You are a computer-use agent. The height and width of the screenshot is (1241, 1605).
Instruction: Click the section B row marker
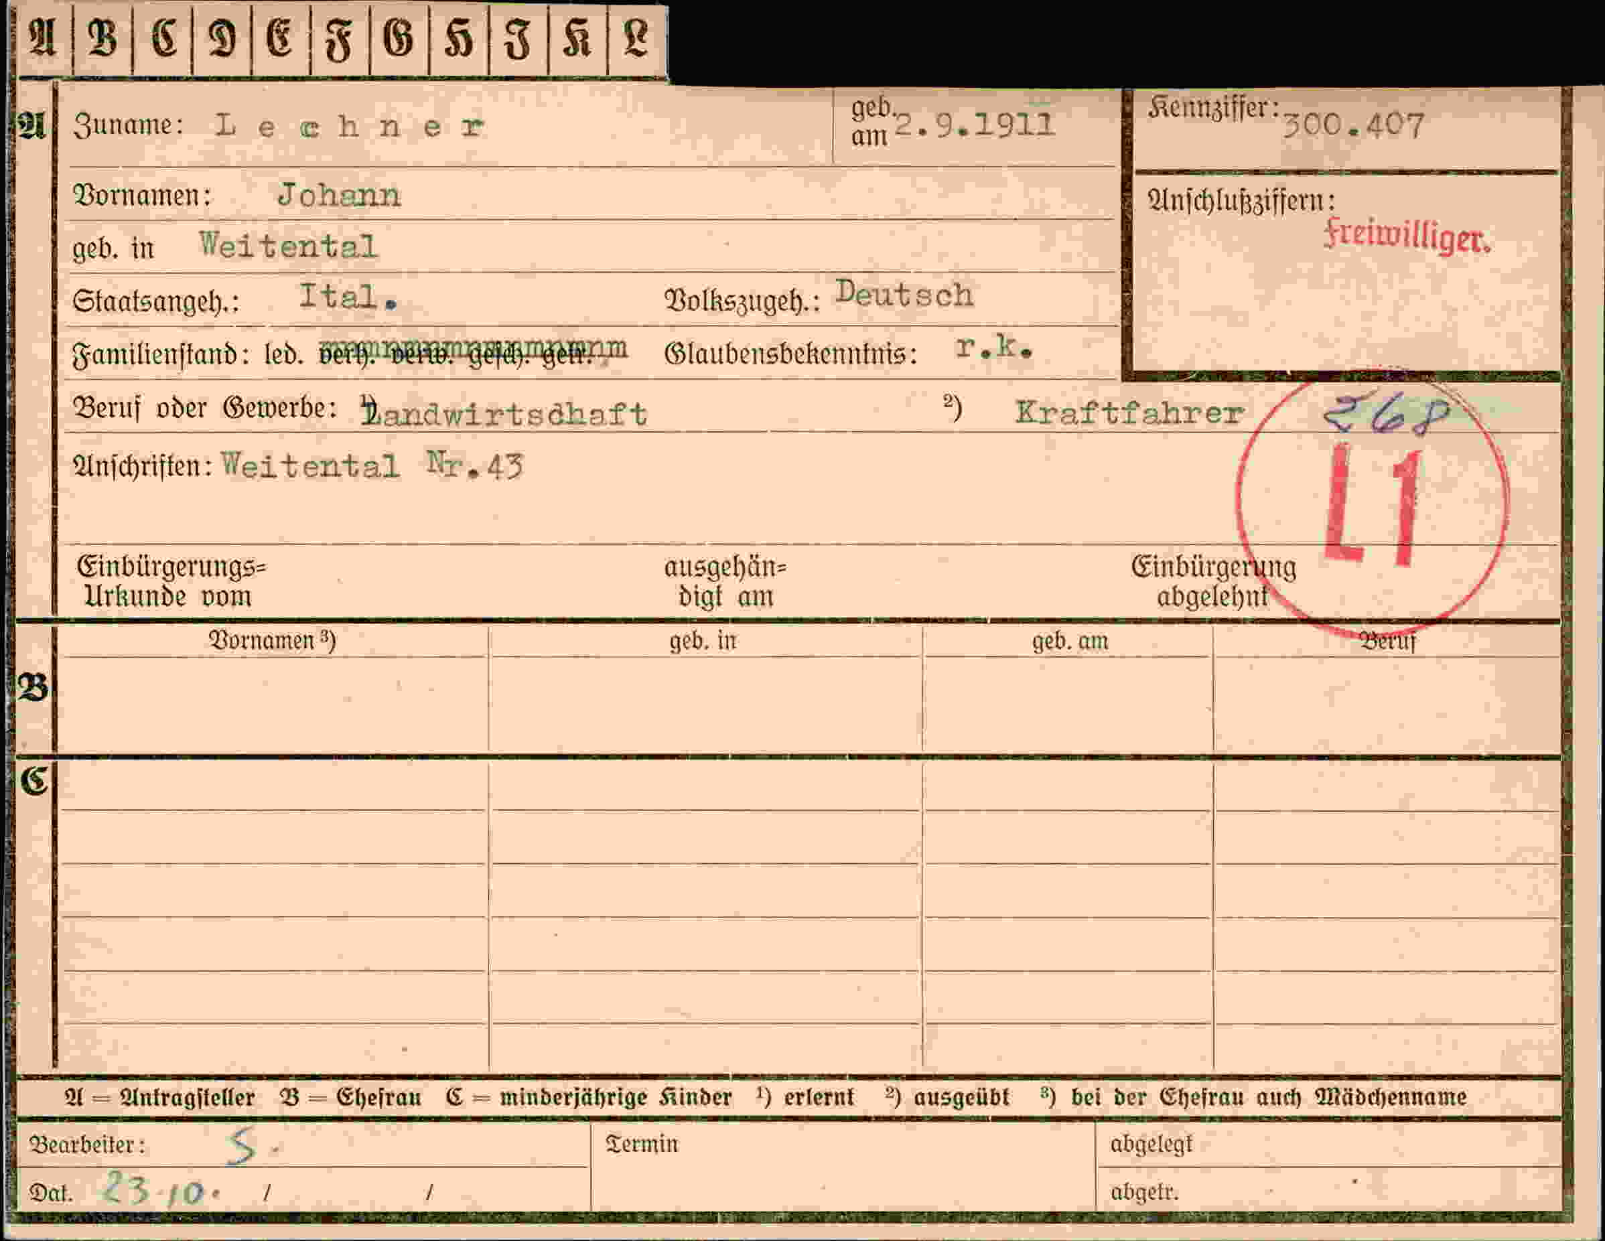pos(33,688)
